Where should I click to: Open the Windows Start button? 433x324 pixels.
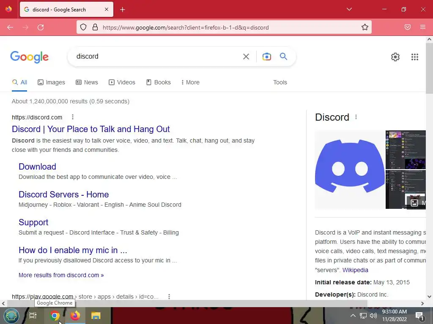coord(11,316)
